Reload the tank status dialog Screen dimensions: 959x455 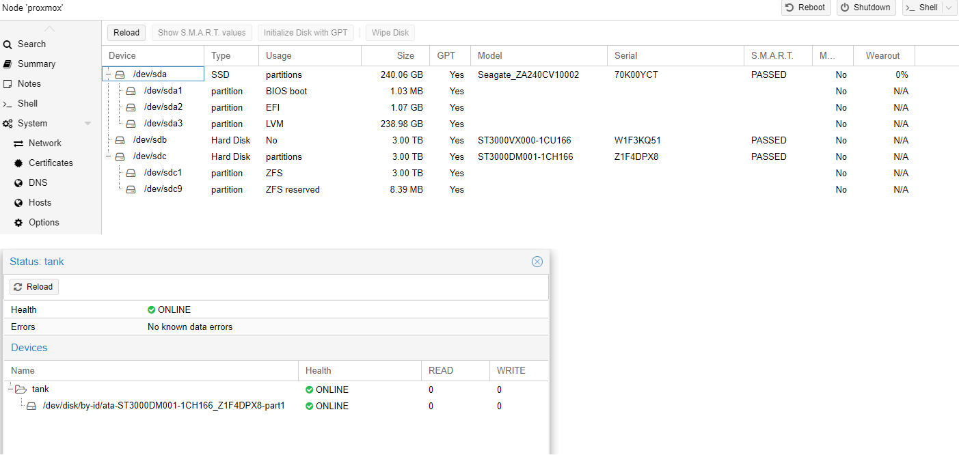tap(34, 287)
